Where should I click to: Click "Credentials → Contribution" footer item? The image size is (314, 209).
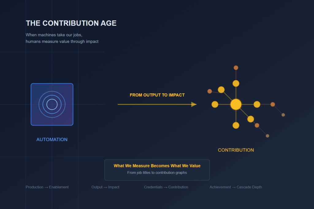(x=166, y=187)
